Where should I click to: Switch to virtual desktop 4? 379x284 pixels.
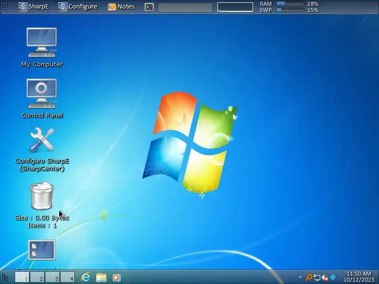click(67, 277)
